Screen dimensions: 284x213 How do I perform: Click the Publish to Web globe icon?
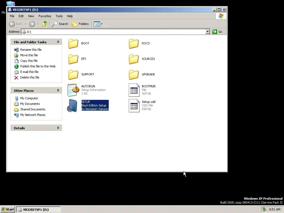[x=16, y=67]
